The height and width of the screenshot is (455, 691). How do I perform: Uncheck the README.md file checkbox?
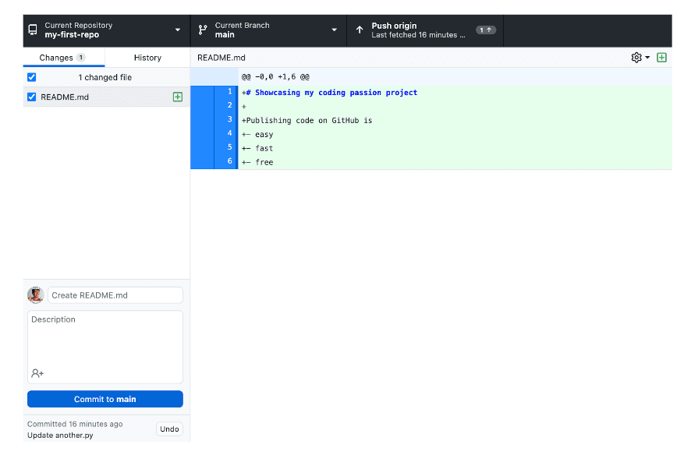pos(32,97)
